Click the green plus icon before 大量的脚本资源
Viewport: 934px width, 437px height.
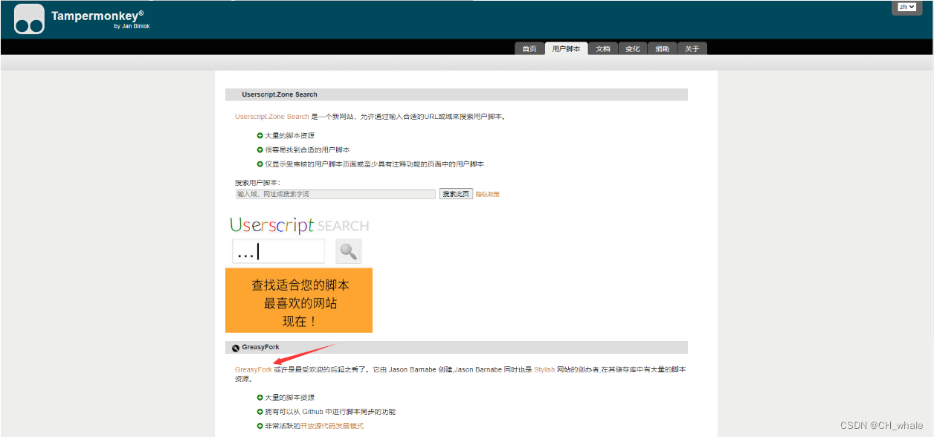click(259, 135)
